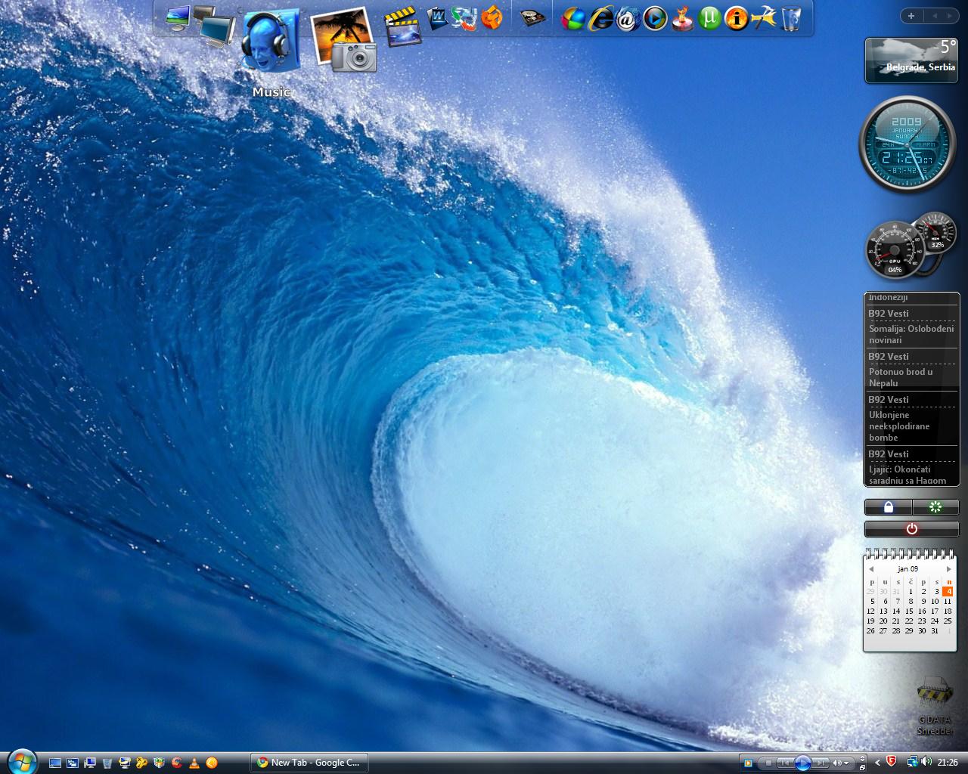Open the network computers dock icon
Screen dimensions: 968x774
216,29
